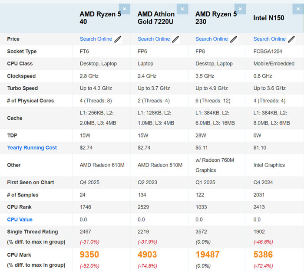304x271 pixels.
Task: Open Search Online link for Intel N150
Action: pos(270,39)
